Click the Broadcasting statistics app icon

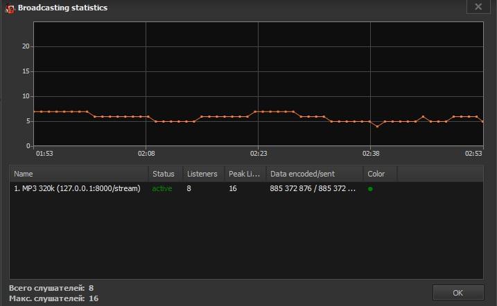[10, 8]
